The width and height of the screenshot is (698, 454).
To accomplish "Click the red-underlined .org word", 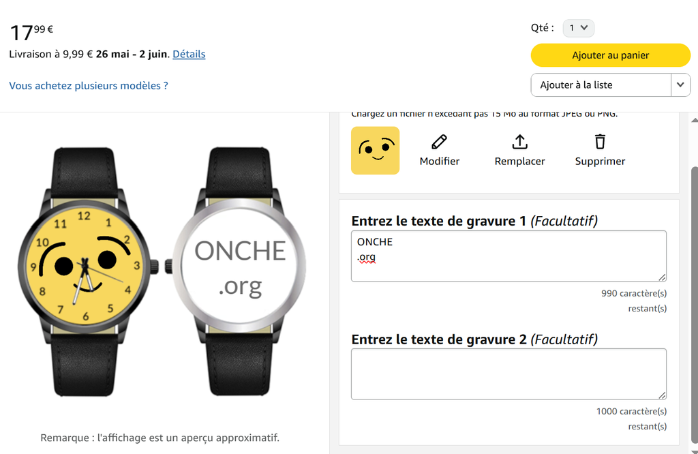I will pos(367,258).
